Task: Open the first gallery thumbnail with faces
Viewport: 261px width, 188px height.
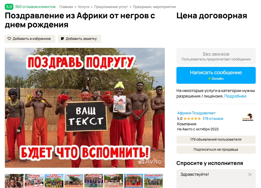Action: pos(14,181)
